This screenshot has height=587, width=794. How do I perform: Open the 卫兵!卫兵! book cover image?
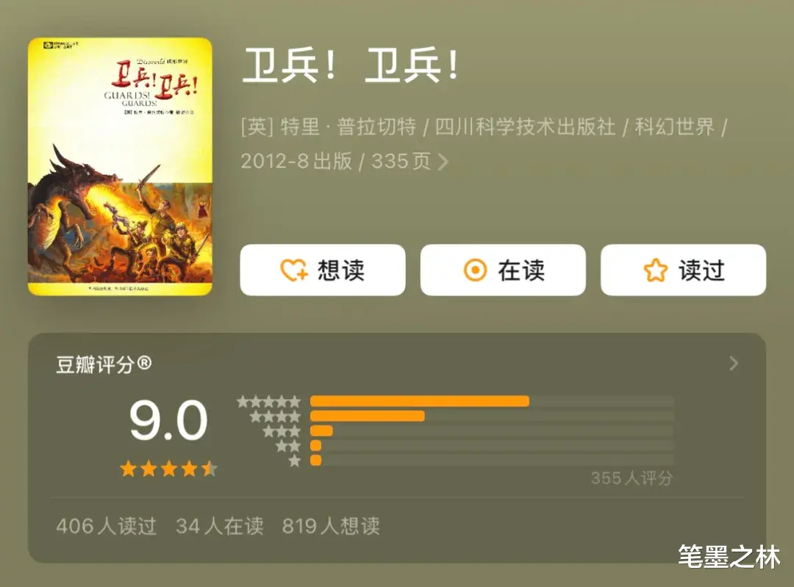[120, 167]
